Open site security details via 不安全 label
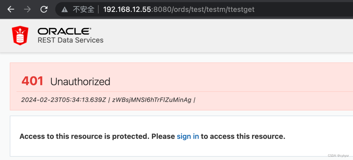This screenshot has height=160, width=353. pyautogui.click(x=84, y=9)
